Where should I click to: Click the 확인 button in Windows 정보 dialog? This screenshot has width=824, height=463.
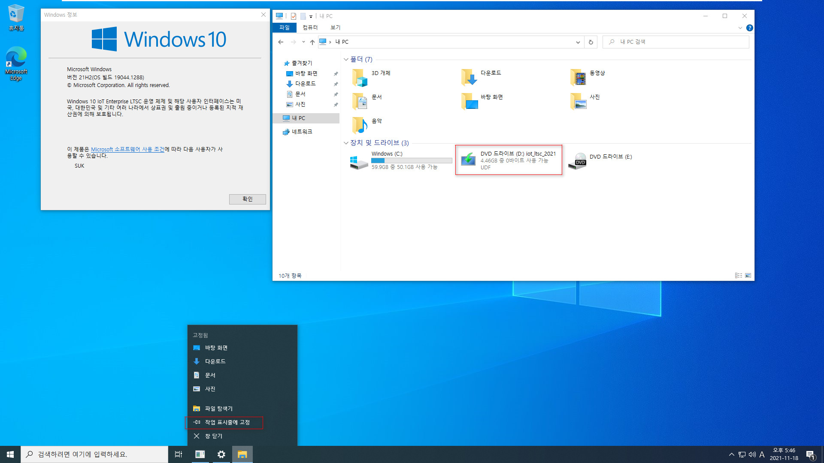[247, 199]
